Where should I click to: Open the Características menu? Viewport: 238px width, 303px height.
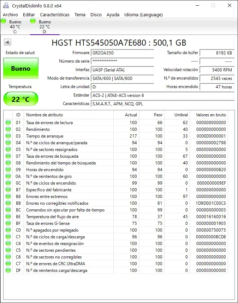coord(55,15)
